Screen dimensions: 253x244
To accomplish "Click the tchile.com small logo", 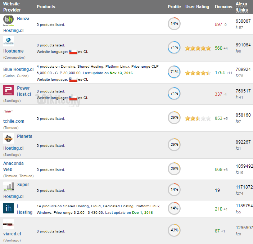I will [8, 111].
